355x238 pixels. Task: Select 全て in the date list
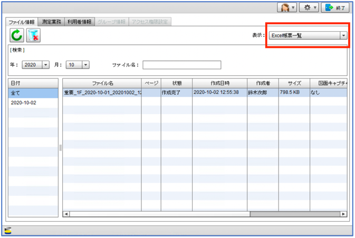(33, 93)
